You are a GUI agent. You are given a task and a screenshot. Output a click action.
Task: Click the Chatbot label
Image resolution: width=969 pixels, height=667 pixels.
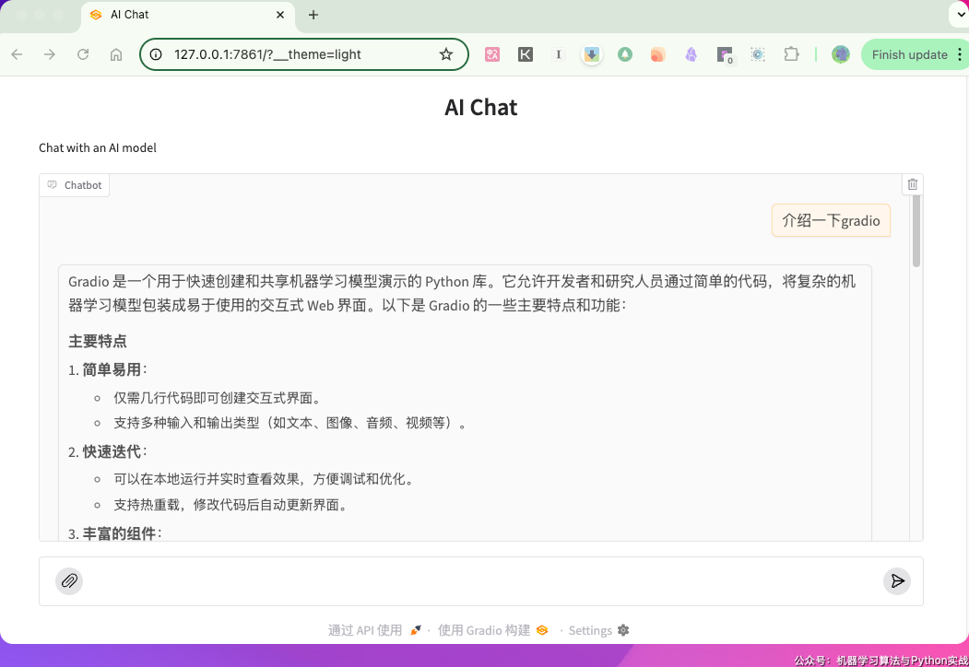pos(74,185)
